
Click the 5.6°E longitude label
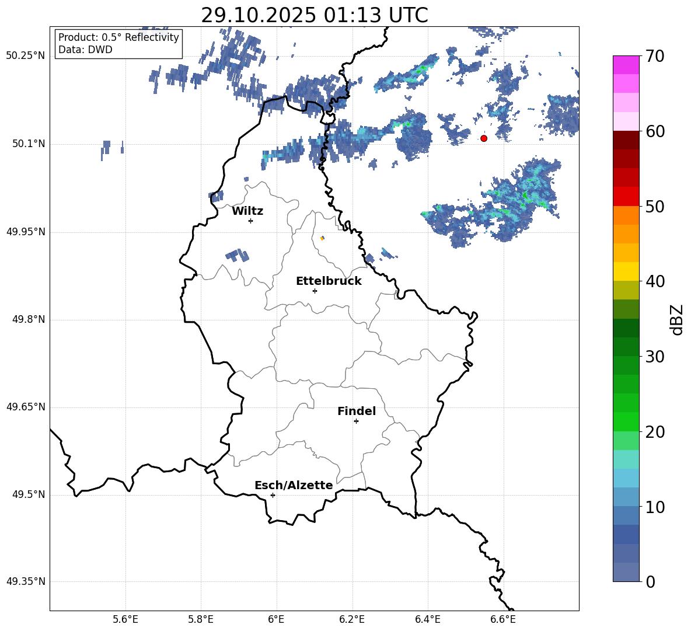pos(125,620)
